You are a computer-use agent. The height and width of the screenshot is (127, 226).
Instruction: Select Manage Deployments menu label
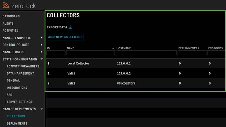point(19,109)
